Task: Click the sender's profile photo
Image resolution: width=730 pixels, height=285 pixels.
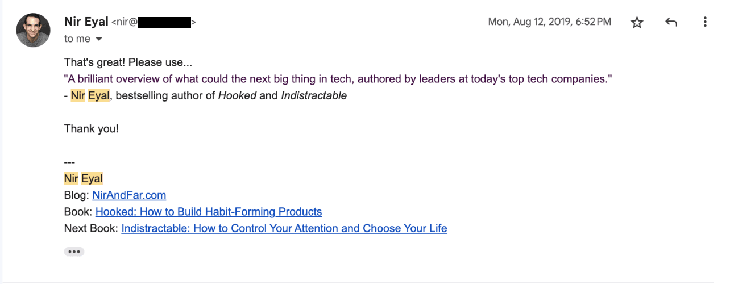Action: (x=33, y=30)
